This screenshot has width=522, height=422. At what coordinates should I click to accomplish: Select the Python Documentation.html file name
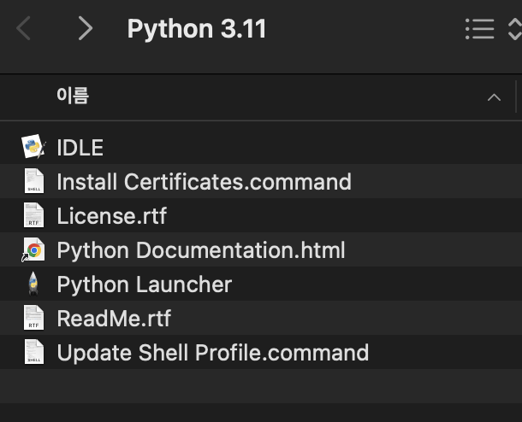[201, 250]
